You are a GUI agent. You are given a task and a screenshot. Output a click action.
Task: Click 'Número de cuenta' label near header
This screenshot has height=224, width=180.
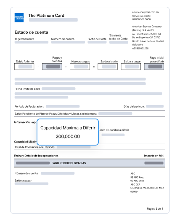click(x=63, y=39)
